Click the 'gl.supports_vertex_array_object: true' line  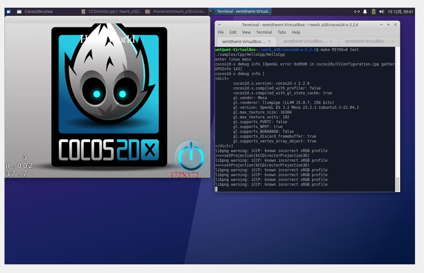point(275,141)
